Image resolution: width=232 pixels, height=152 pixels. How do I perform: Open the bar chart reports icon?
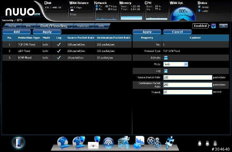pyautogui.click(x=139, y=142)
